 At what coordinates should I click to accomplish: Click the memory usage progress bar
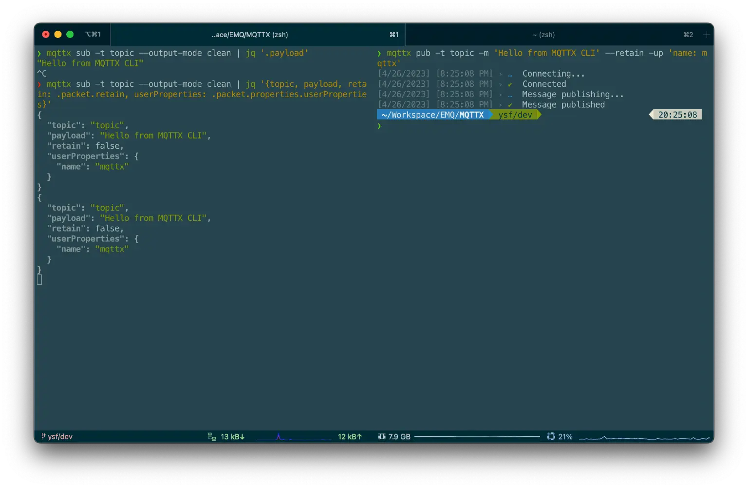477,436
